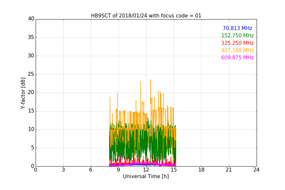Screen dimensions: 285x190
Task: Select the 407.188 MHz legend label
Action: point(237,50)
